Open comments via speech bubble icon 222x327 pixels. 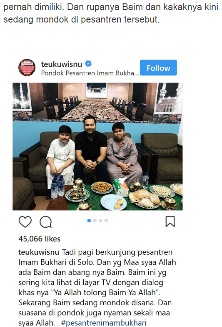pos(46,221)
